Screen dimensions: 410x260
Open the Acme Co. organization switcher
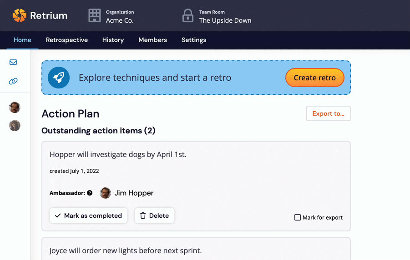tap(120, 20)
